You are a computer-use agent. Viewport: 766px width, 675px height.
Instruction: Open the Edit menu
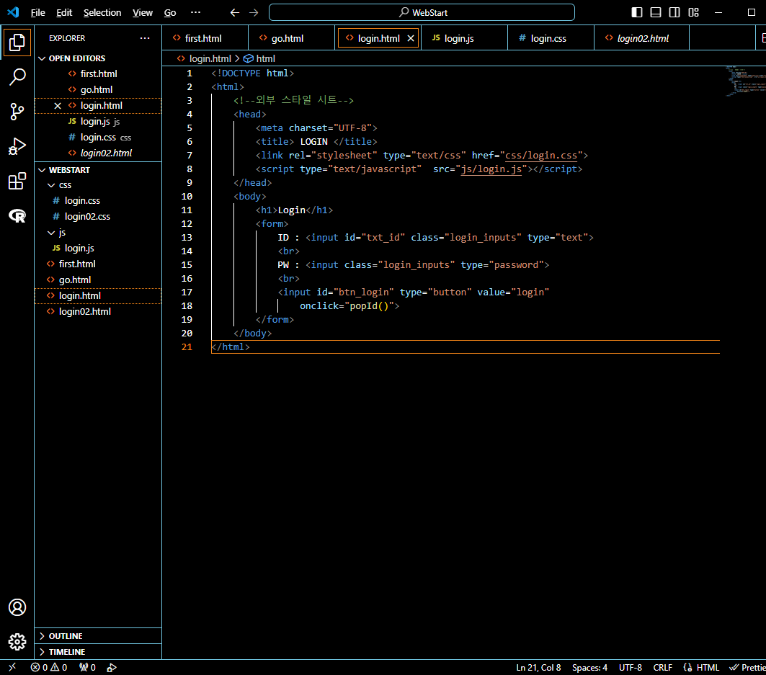click(x=64, y=13)
